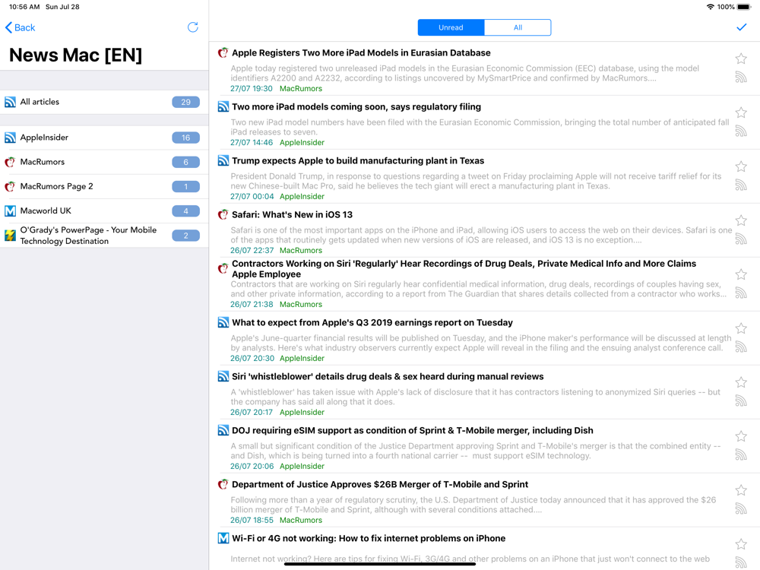Select the AppleInsider feed
The width and height of the screenshot is (760, 570).
pos(104,138)
